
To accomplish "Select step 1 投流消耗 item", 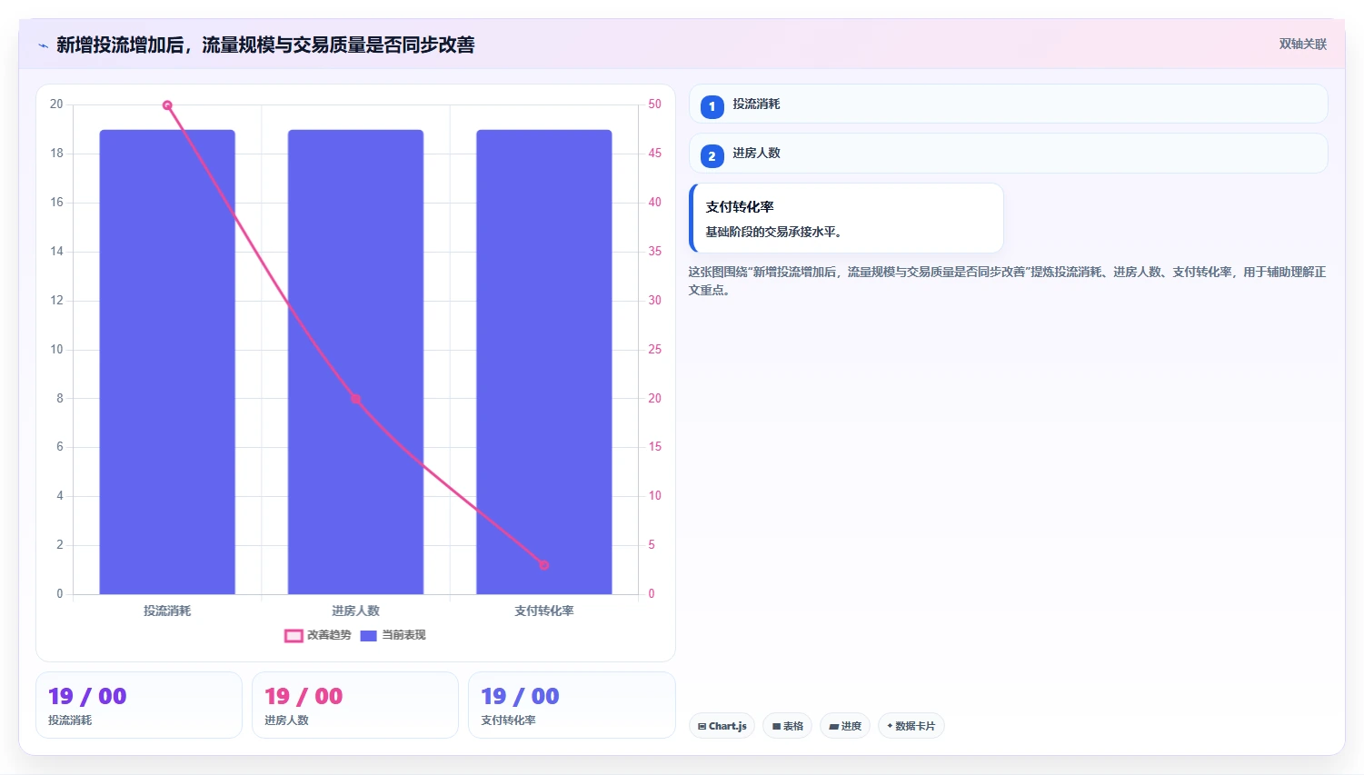I will pos(1008,104).
